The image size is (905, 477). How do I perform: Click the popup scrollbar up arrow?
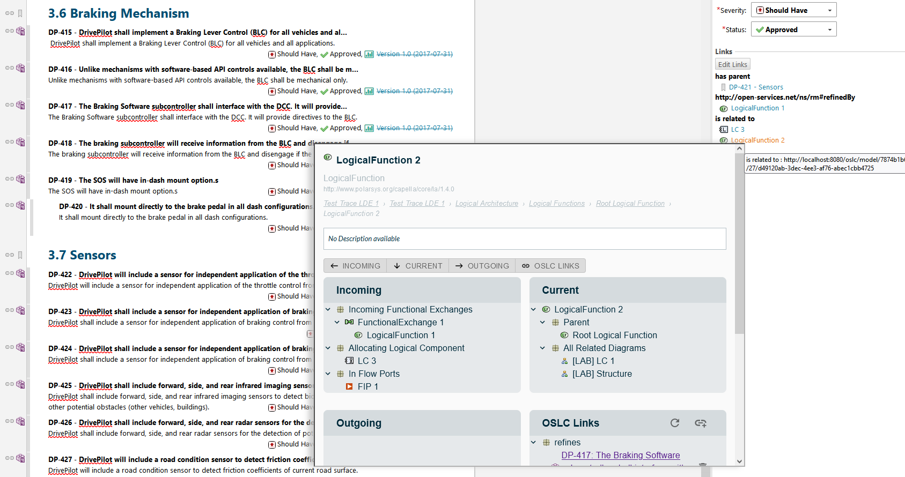point(739,148)
